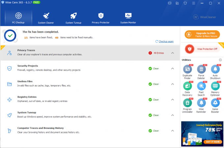Click the 49 Entries link
Viewport: 224px width, 148px height.
[x=159, y=53]
